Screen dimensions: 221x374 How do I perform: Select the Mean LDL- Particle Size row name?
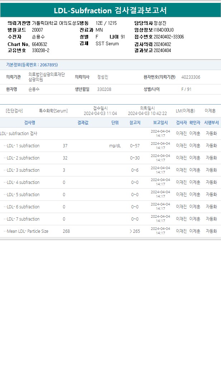pyautogui.click(x=28, y=231)
